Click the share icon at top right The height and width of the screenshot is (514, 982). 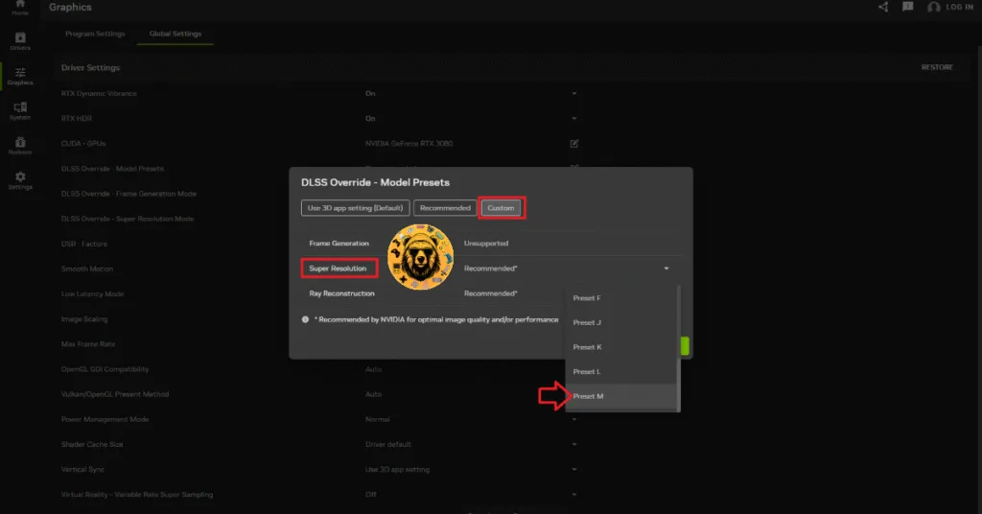tap(883, 7)
